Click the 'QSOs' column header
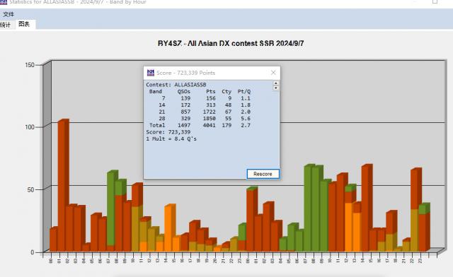 pyautogui.click(x=184, y=91)
